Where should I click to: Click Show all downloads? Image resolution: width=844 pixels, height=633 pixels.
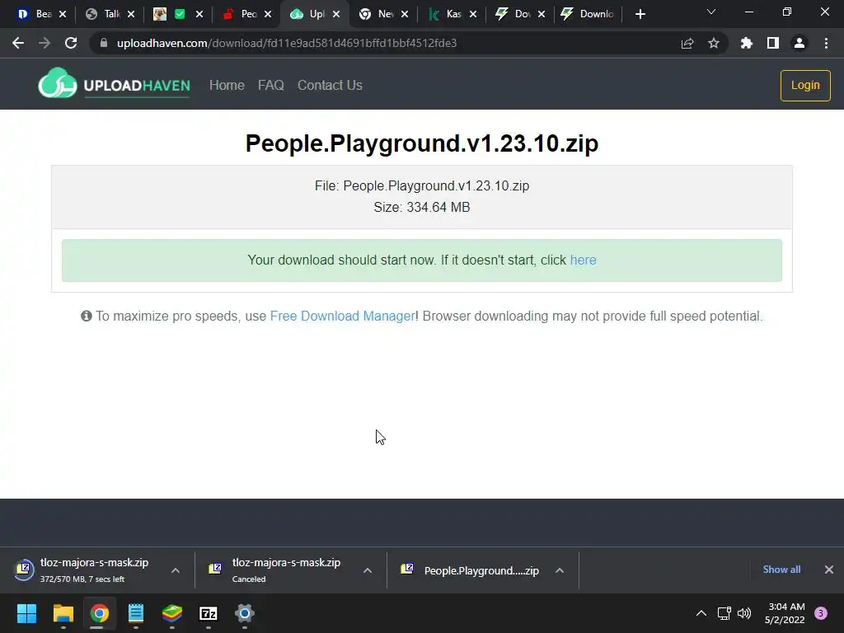point(781,570)
